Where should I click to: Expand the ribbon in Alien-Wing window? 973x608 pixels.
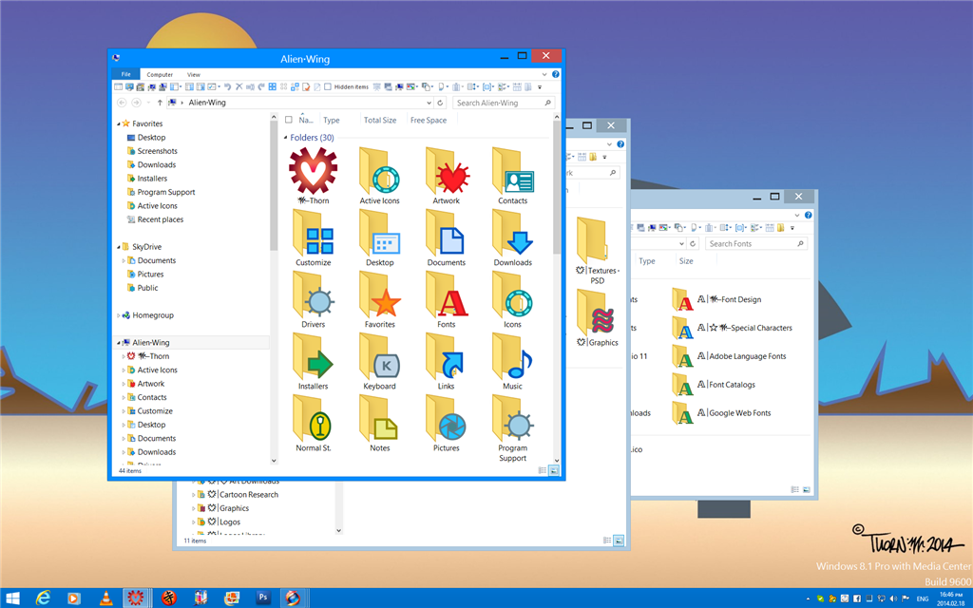544,74
